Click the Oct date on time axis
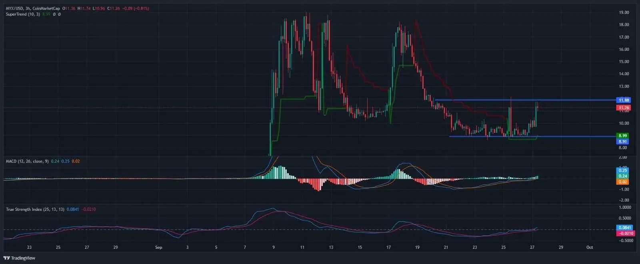 click(x=590, y=247)
